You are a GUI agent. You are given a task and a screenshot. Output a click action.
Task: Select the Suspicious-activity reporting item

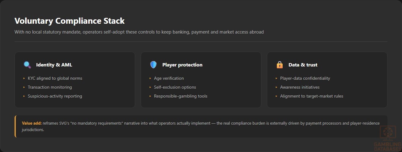point(55,96)
